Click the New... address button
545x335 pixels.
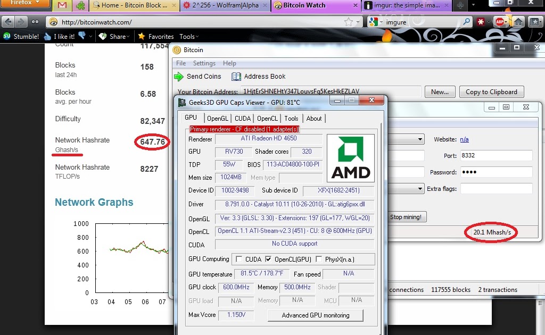pyautogui.click(x=440, y=92)
